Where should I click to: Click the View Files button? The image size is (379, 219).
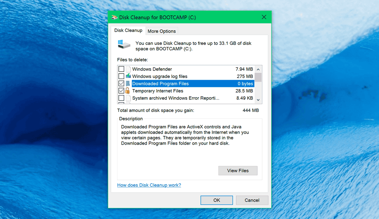[238, 170]
